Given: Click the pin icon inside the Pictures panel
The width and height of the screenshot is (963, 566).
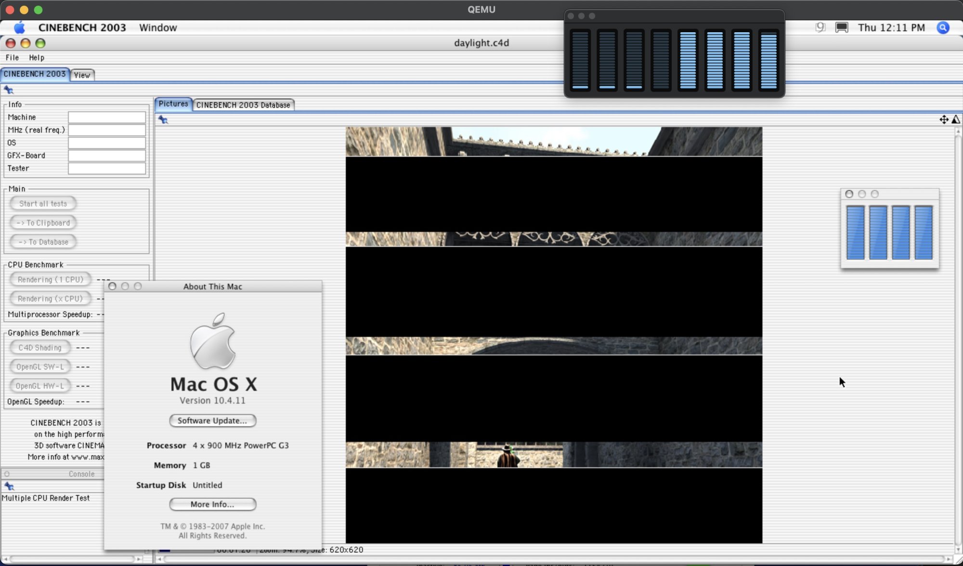Looking at the screenshot, I should [x=164, y=119].
